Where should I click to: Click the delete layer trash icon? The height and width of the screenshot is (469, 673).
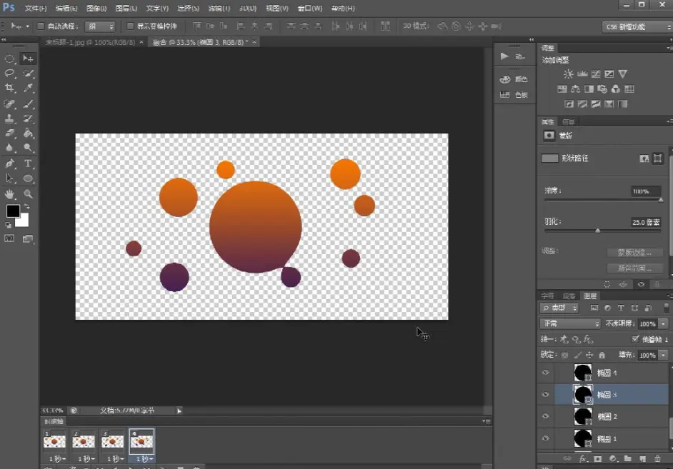pos(656,458)
